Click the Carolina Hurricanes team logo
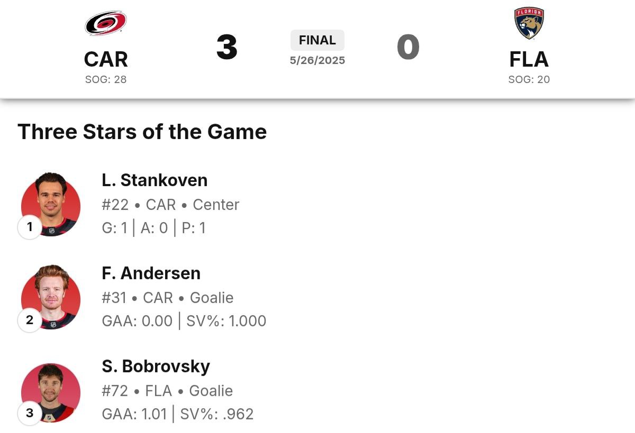 point(106,23)
